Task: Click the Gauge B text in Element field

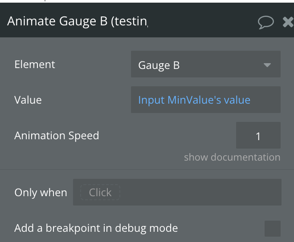Action: [159, 65]
